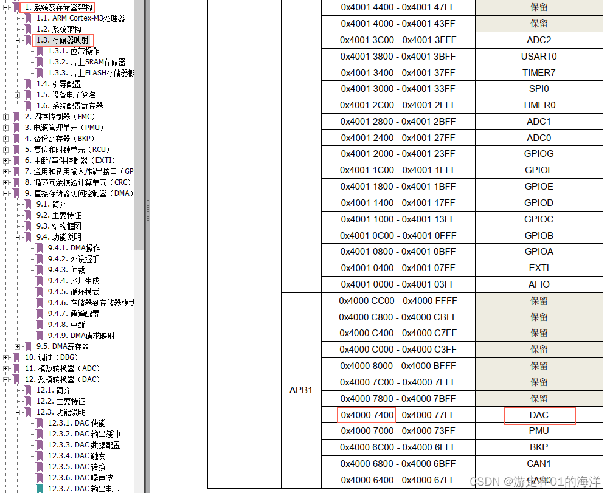Click the DAC cell in memory map table

coord(539,415)
